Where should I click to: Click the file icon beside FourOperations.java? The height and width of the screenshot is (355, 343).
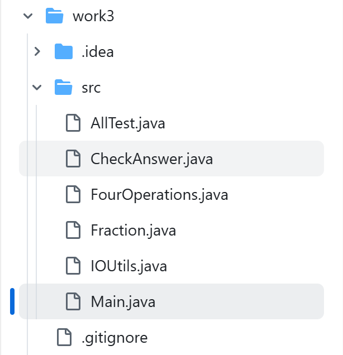click(x=73, y=195)
